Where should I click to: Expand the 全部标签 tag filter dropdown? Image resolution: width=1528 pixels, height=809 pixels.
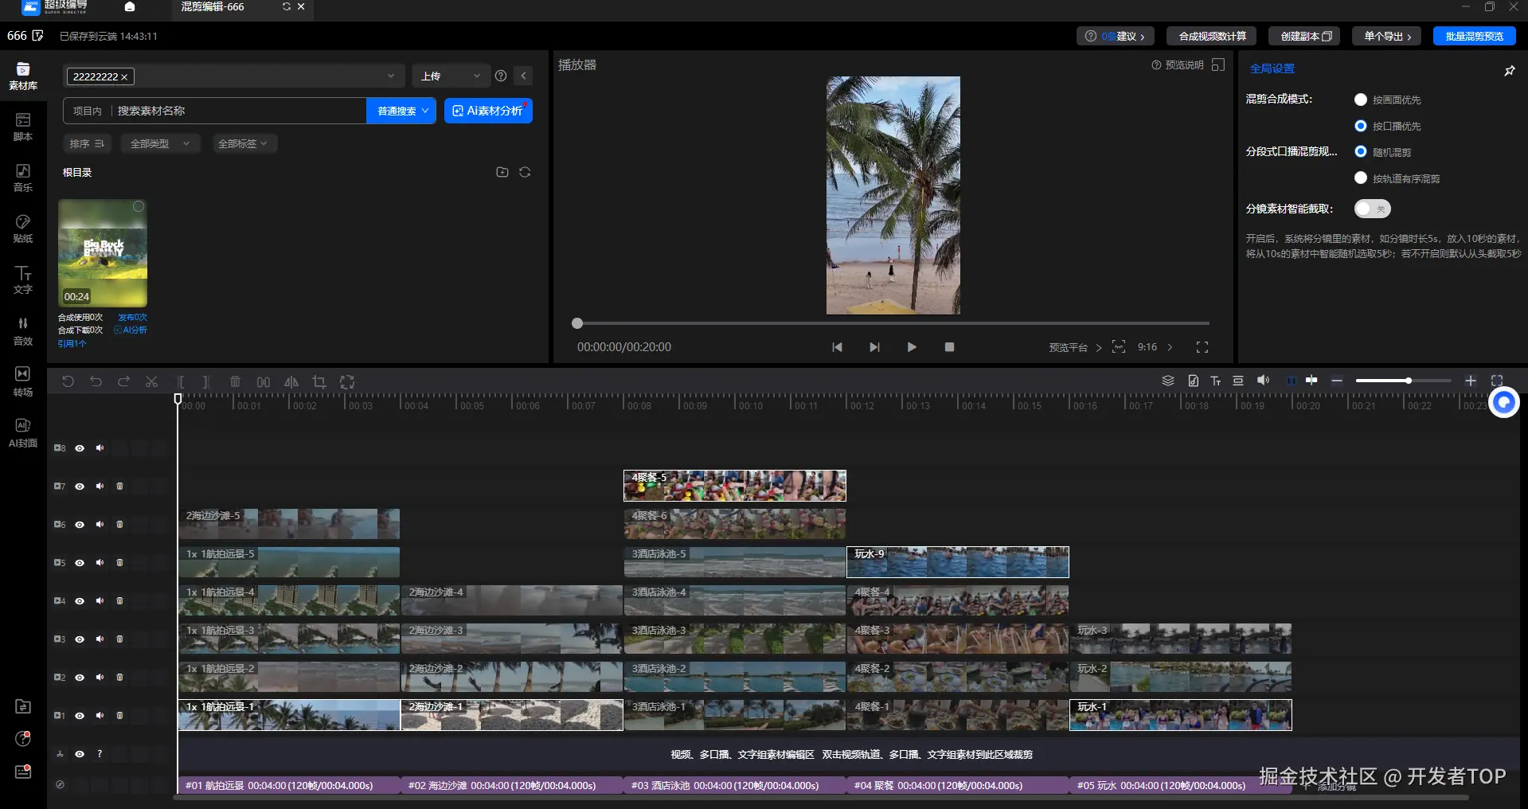tap(245, 143)
